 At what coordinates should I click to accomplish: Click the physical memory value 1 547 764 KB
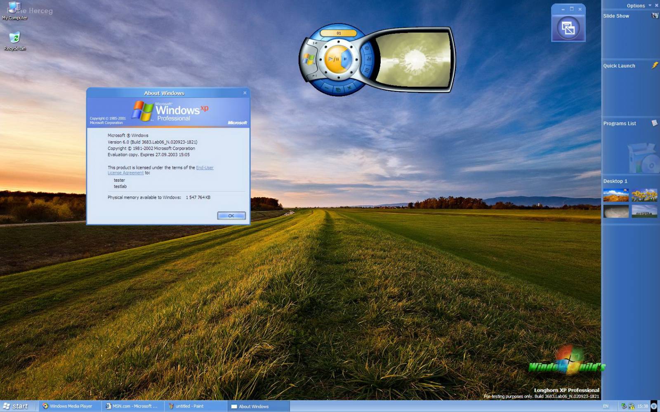point(198,197)
